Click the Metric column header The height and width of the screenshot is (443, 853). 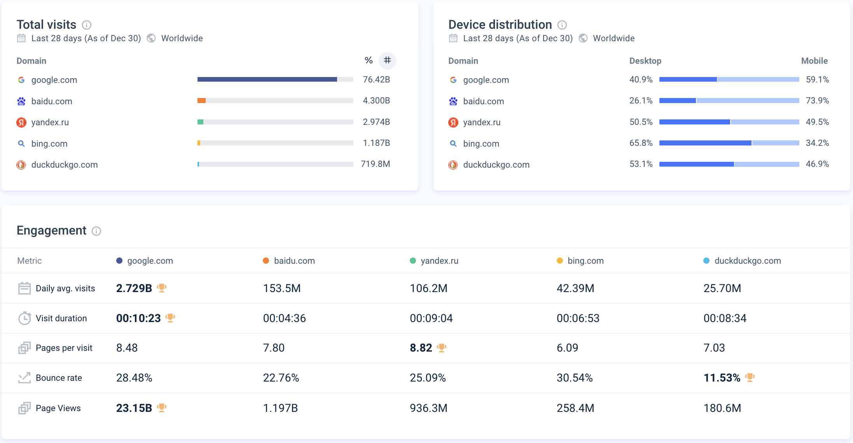(x=30, y=261)
